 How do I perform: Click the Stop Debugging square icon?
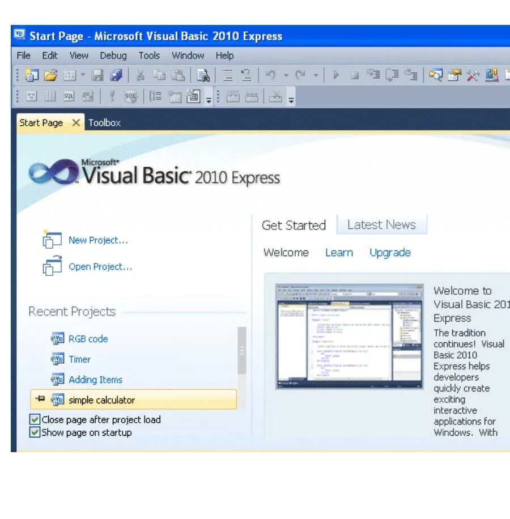click(x=355, y=76)
